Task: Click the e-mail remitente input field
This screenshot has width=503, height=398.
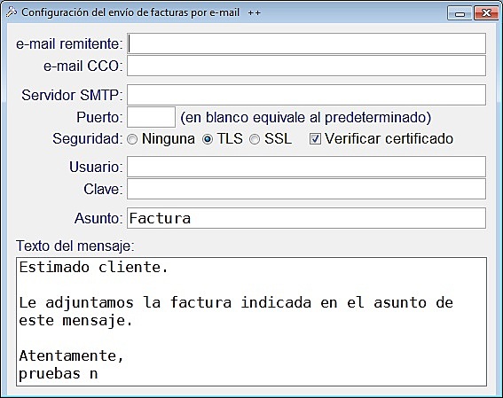Action: coord(306,43)
